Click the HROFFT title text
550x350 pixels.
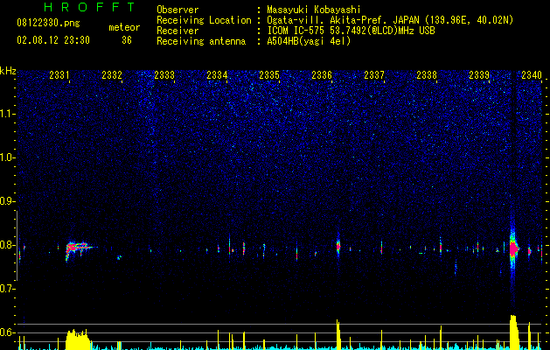pyautogui.click(x=90, y=7)
